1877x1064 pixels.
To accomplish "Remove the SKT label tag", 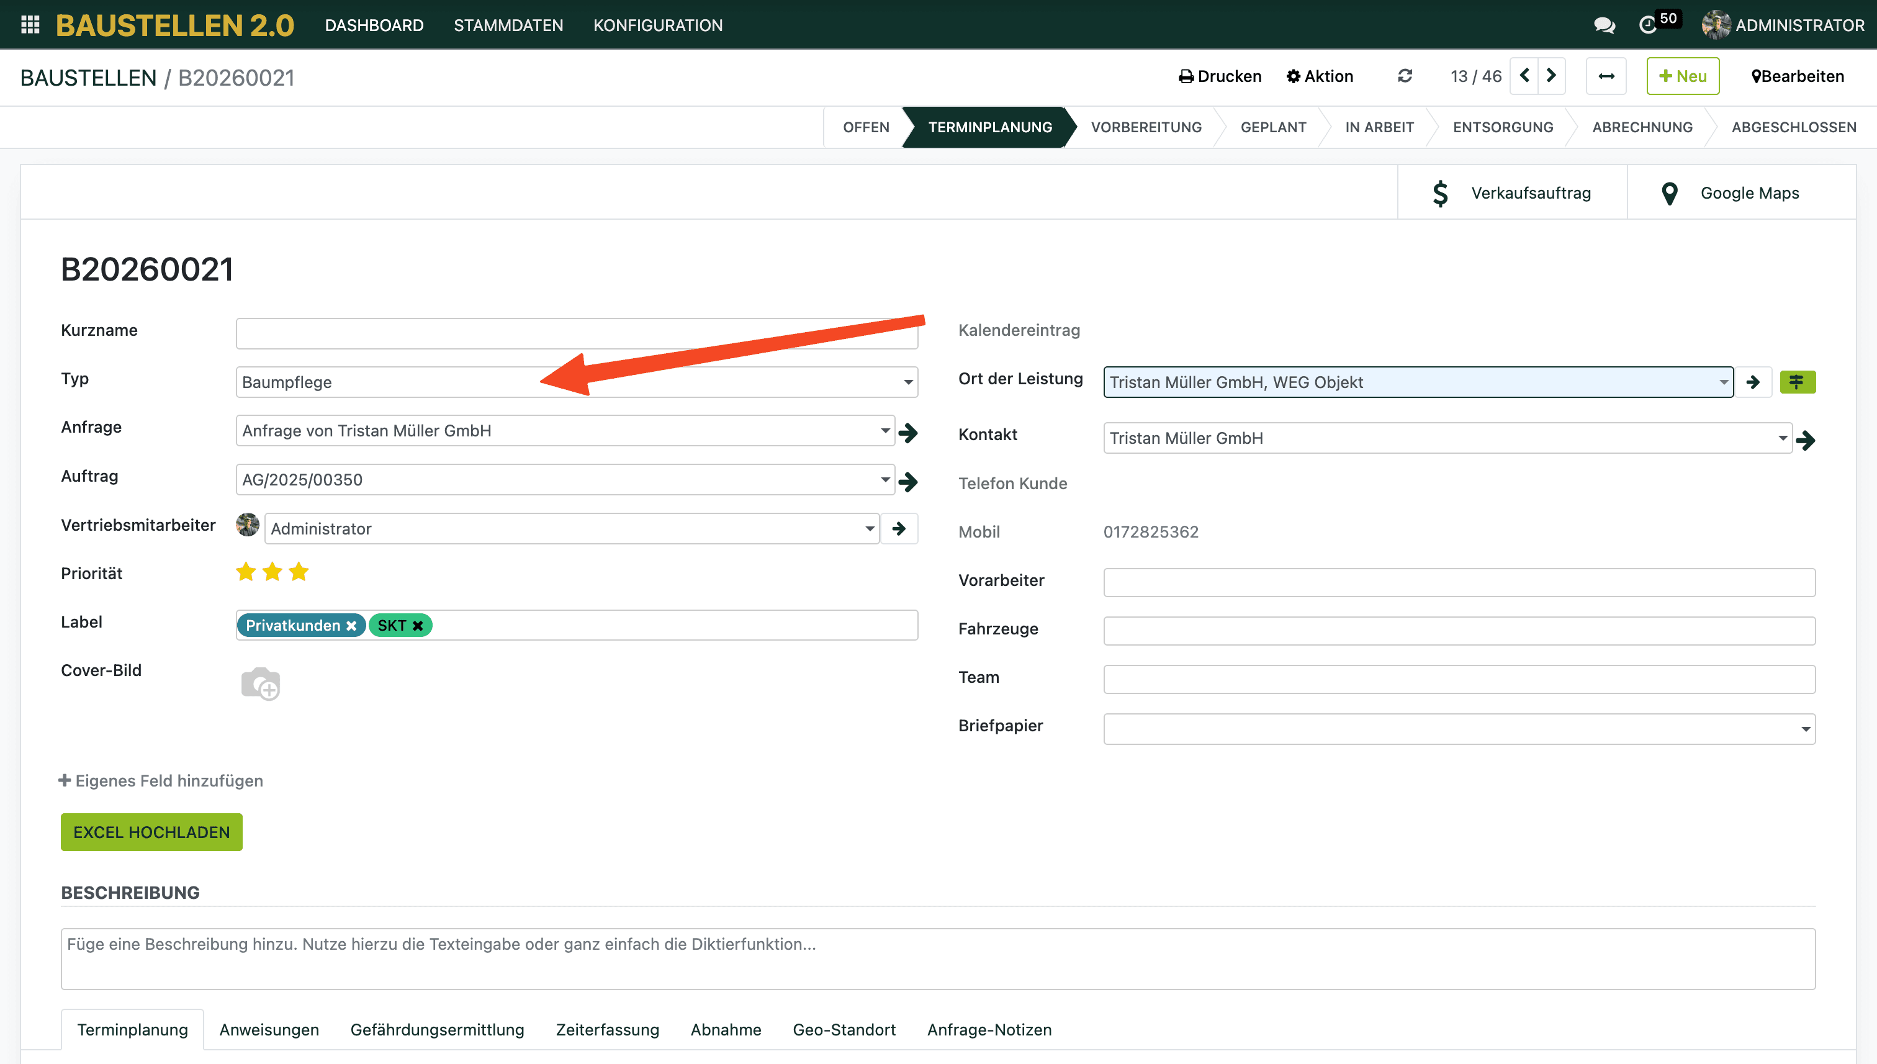I will coord(418,626).
